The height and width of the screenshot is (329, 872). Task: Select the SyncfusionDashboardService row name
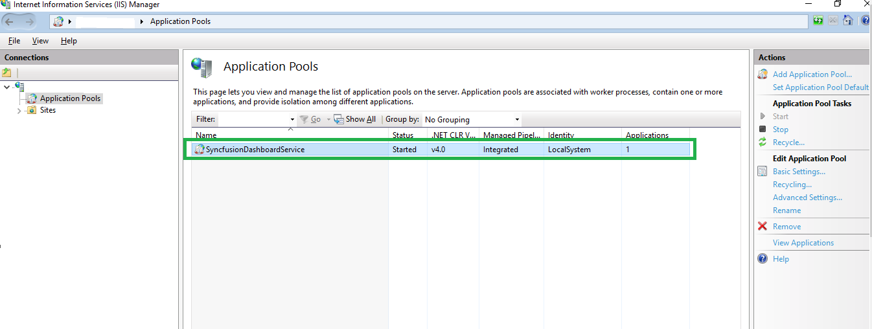(x=255, y=150)
